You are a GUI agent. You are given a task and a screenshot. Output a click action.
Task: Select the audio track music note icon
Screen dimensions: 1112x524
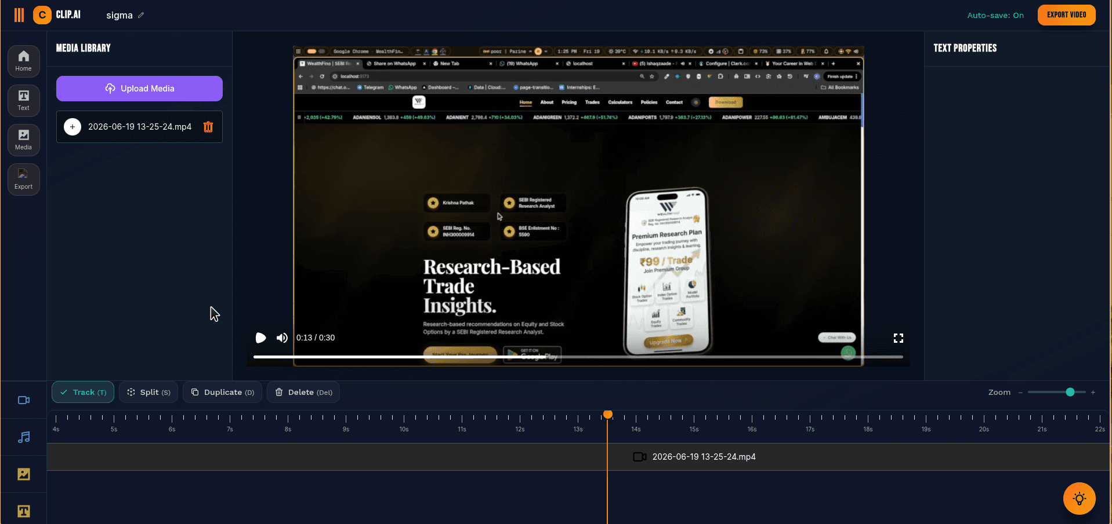click(24, 437)
